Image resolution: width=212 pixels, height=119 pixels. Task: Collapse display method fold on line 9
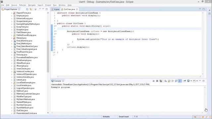pyautogui.click(x=56, y=34)
